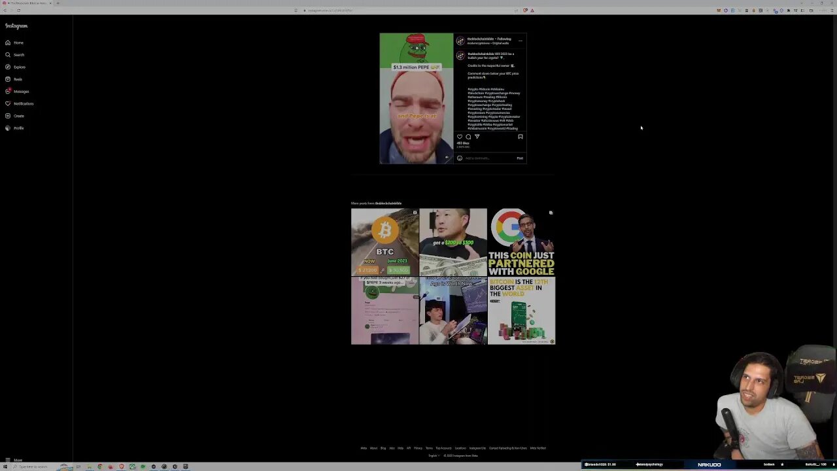Screen dimensions: 837x471
Task: Open the Meta Verified footer link
Action: (538, 448)
